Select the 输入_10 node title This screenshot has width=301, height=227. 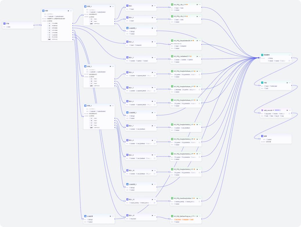click(x=132, y=170)
